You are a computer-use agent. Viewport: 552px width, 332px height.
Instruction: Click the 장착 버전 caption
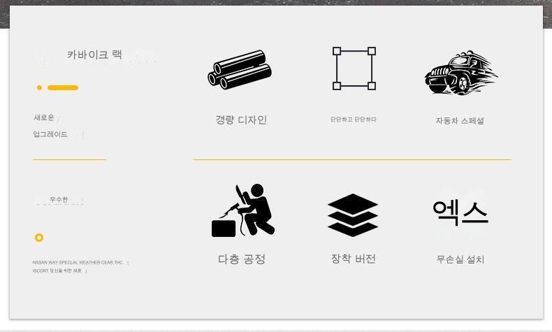pyautogui.click(x=353, y=259)
